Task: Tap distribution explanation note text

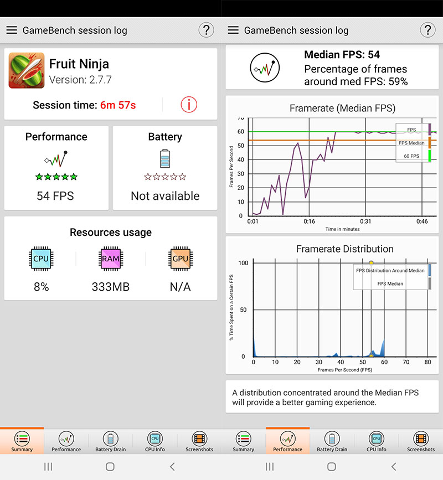Action: (325, 398)
